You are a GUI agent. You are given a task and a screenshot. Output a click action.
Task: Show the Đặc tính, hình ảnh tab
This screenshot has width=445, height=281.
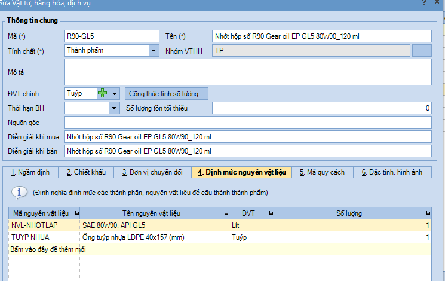[x=391, y=172]
